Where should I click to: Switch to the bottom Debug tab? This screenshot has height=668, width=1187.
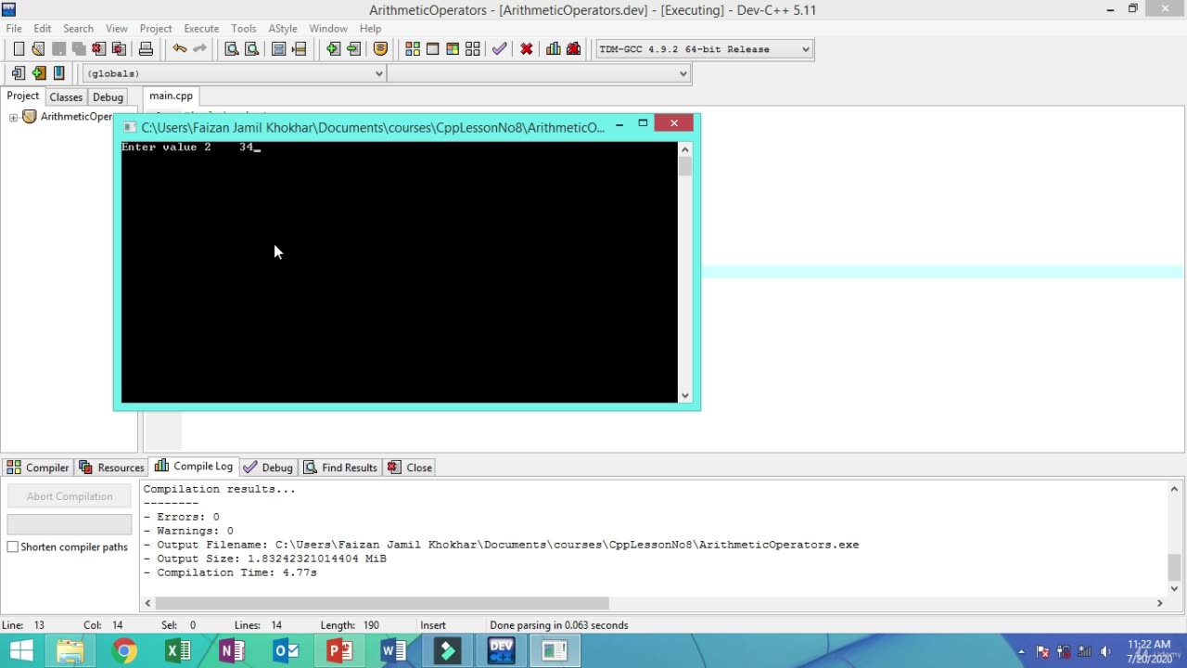pos(268,468)
